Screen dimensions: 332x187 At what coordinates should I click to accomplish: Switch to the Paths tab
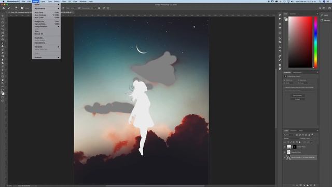301,130
